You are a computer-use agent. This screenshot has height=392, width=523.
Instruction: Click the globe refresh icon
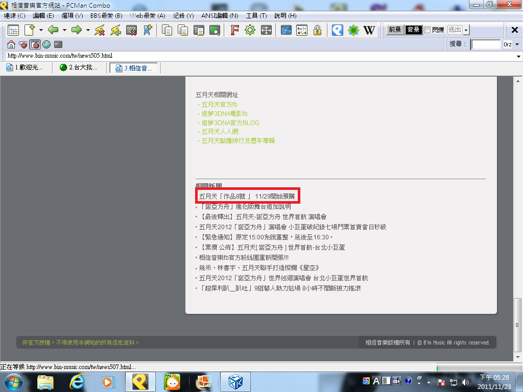pos(46,44)
